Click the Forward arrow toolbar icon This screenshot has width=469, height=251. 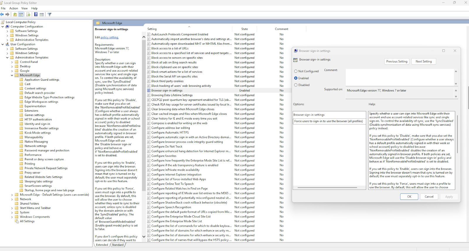pyautogui.click(x=7, y=14)
